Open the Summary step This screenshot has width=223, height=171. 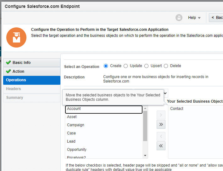click(32, 98)
